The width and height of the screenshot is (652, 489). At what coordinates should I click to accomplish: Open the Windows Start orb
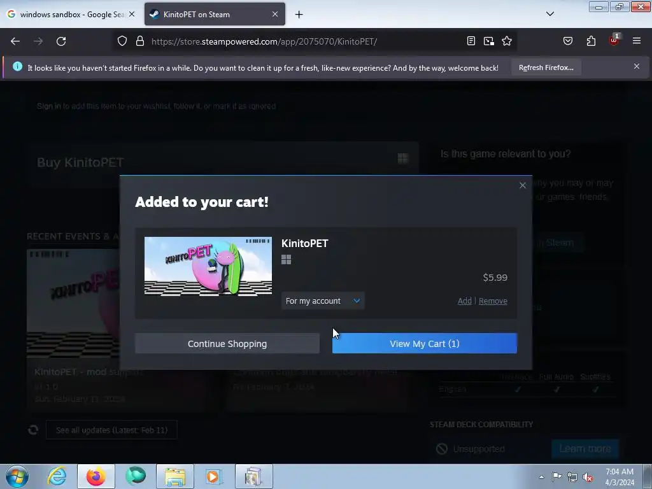tap(17, 476)
